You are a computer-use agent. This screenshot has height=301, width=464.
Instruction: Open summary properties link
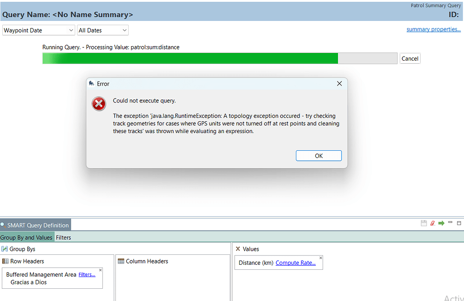[433, 29]
